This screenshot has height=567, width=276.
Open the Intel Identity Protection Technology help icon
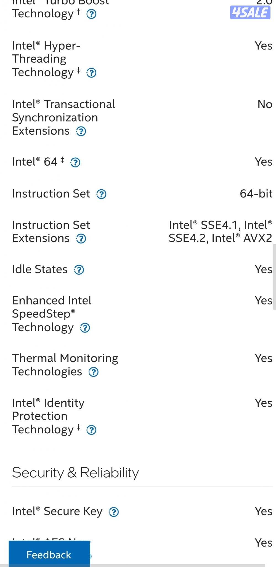[91, 430]
